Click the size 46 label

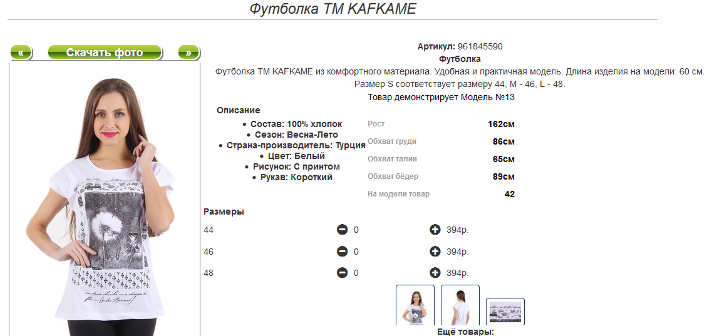click(x=209, y=252)
